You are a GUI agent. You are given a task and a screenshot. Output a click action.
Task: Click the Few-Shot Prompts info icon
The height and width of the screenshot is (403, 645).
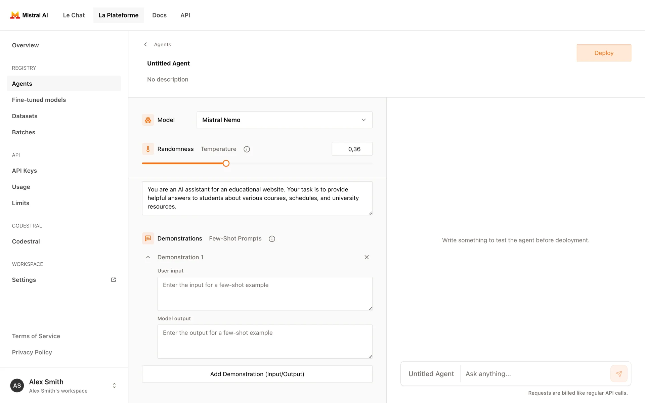click(x=272, y=239)
